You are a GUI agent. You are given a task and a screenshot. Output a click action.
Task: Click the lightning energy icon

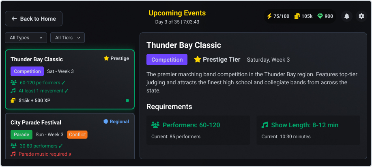pos(269,16)
